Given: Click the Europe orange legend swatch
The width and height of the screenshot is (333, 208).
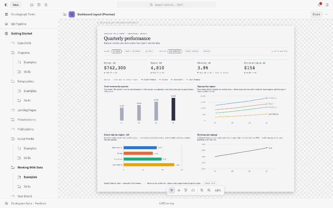Looking at the screenshot, I should pos(160,80).
